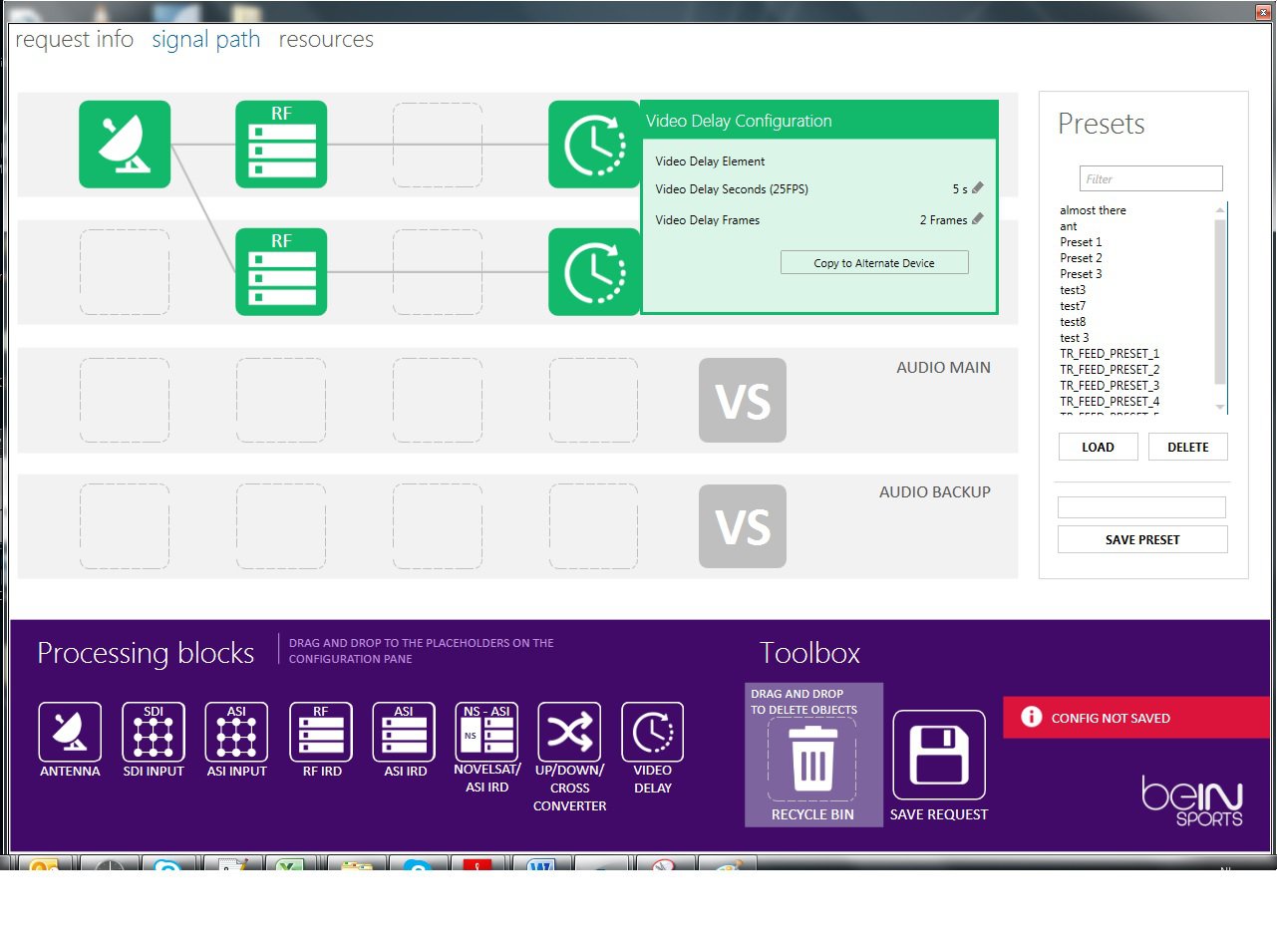Screen dimensions: 1277x950
Task: Click the Presets filter input field
Action: coord(1150,179)
